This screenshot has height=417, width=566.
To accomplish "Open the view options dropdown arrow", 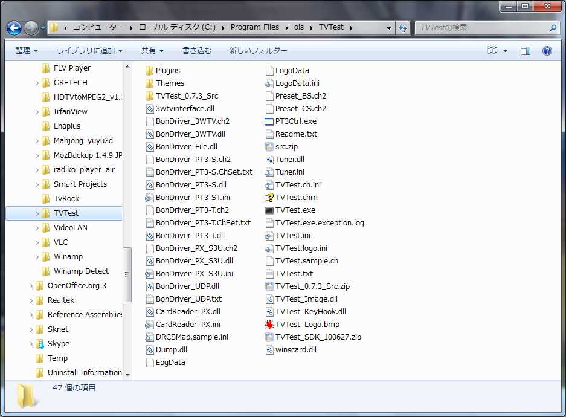I will [505, 51].
